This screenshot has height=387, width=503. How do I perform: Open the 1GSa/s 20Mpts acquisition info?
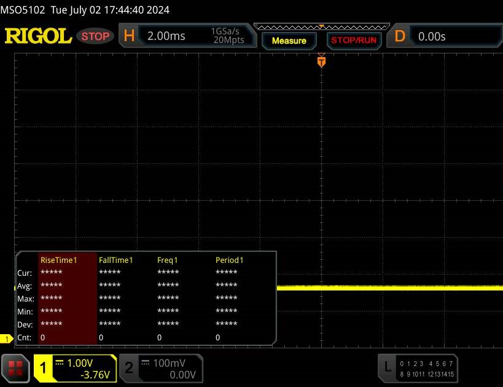click(227, 36)
